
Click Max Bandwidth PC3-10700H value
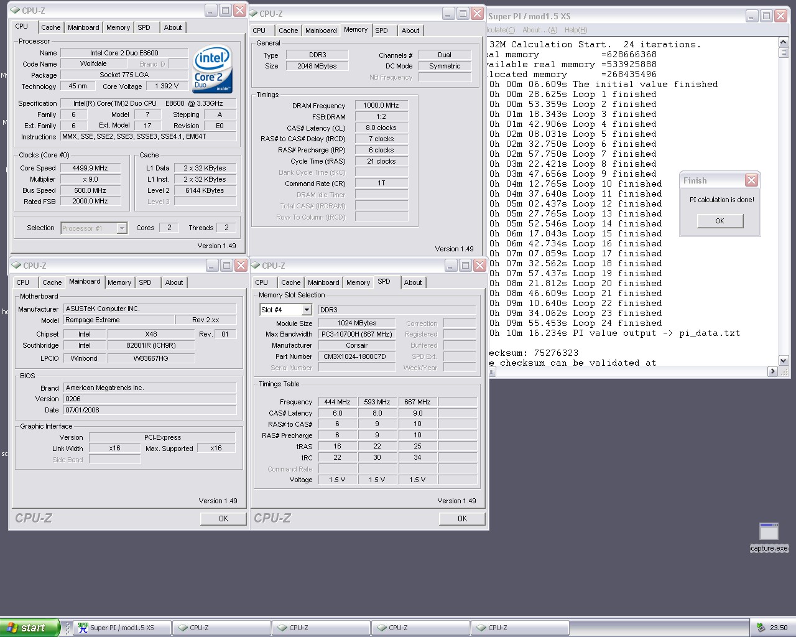pos(357,334)
